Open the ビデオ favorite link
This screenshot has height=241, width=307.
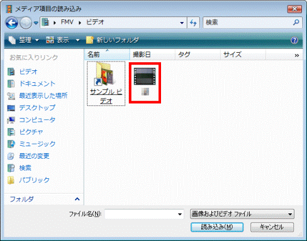28,72
